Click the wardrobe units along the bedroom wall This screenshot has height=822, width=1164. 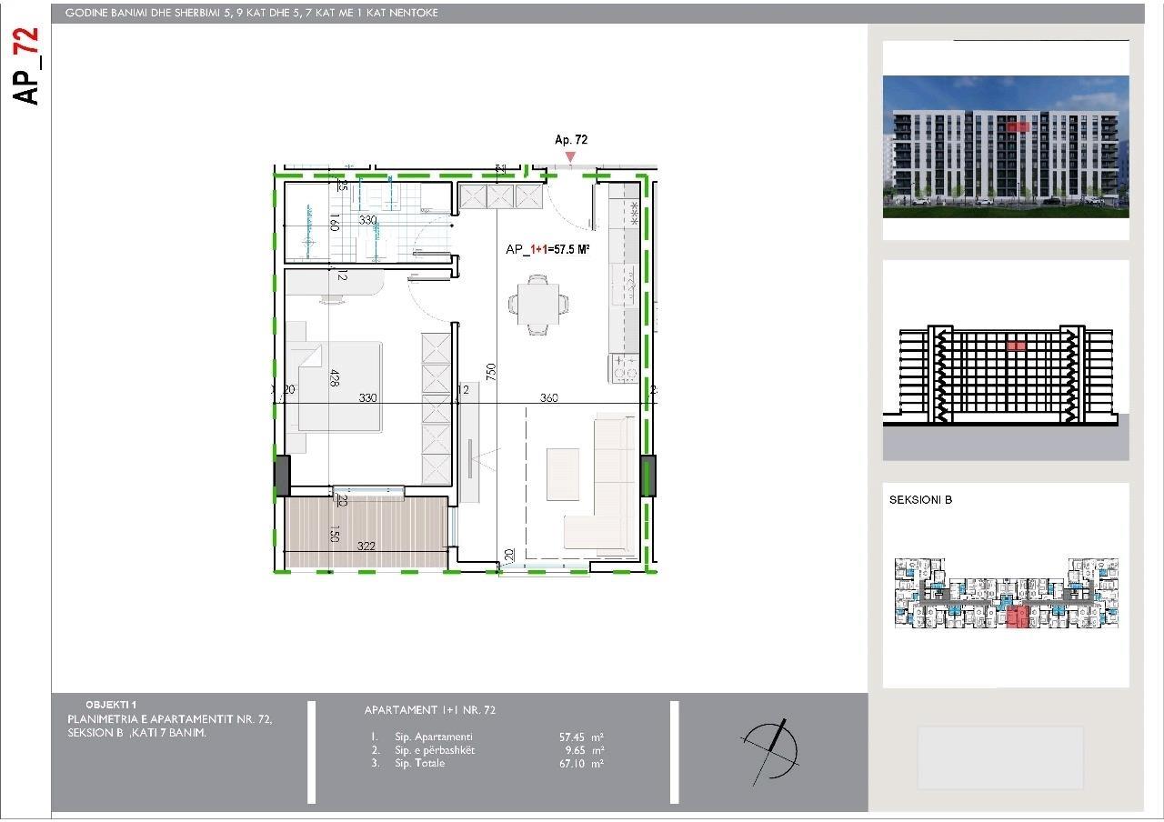tap(436, 409)
